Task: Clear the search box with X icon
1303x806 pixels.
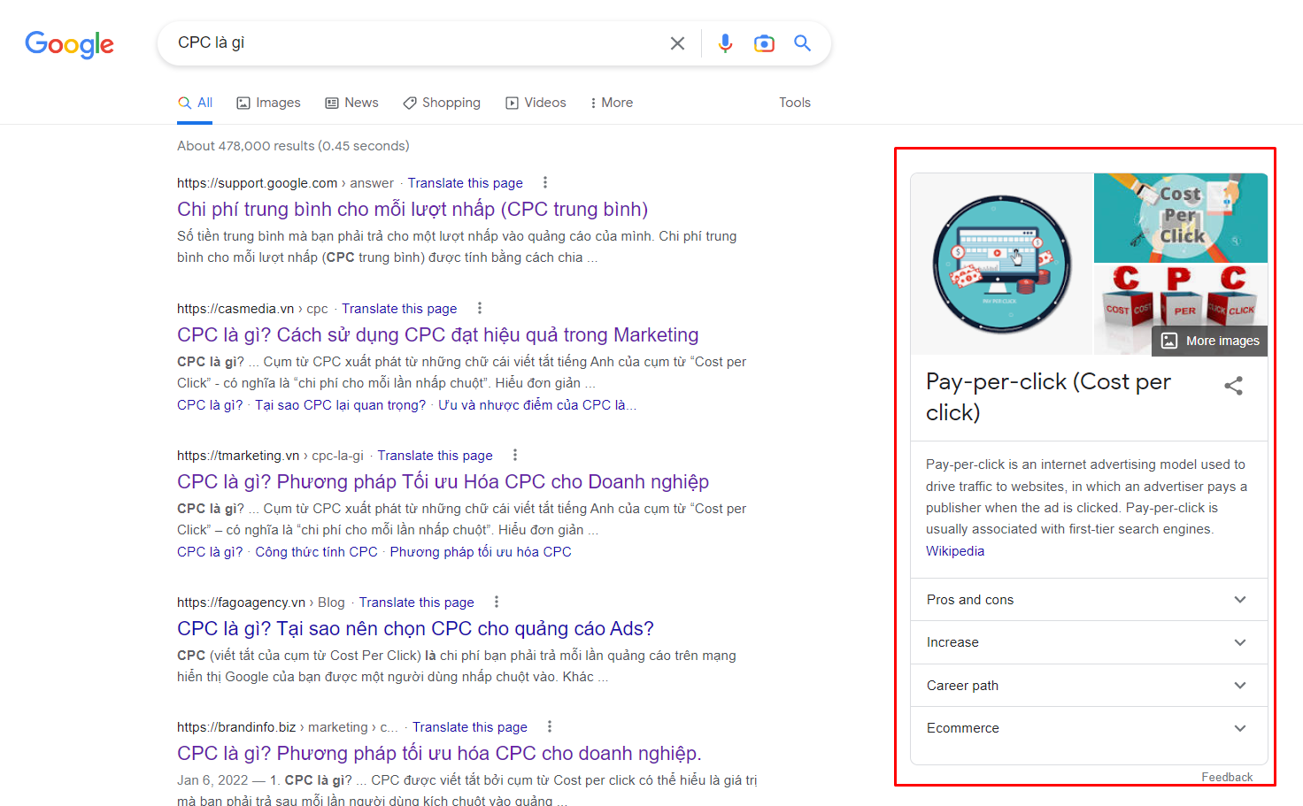Action: pos(677,43)
